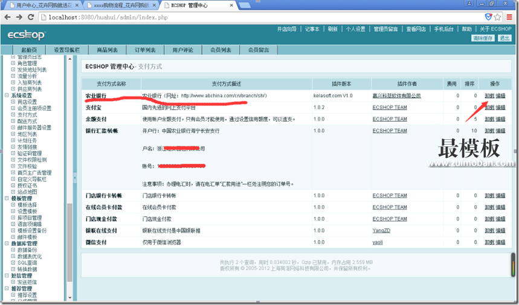The width and height of the screenshot is (519, 305).
Task: Open the YangZD author link
Action: tap(381, 231)
